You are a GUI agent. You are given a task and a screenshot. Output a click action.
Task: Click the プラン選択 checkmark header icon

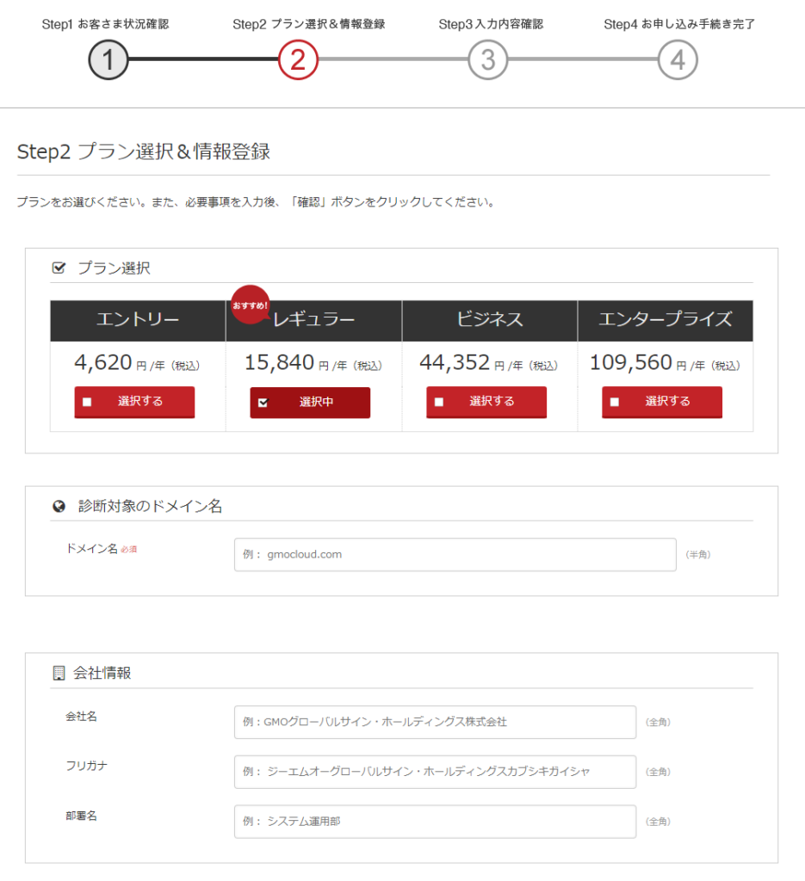[x=59, y=268]
